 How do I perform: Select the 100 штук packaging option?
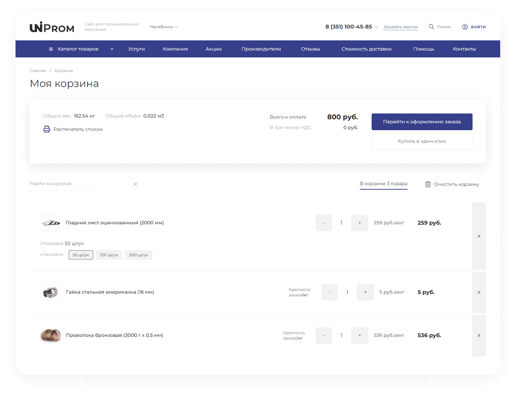pos(109,255)
